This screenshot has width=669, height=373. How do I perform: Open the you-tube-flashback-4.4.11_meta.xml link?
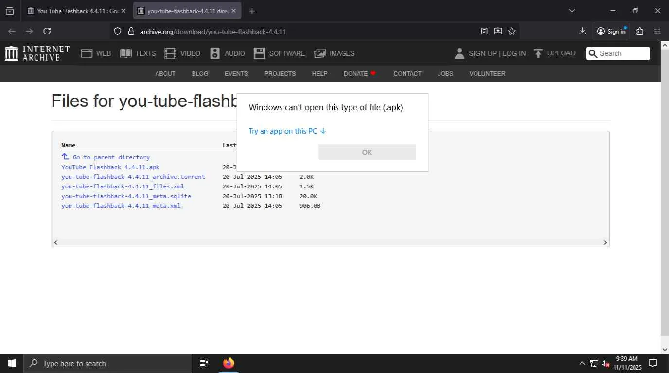point(121,206)
